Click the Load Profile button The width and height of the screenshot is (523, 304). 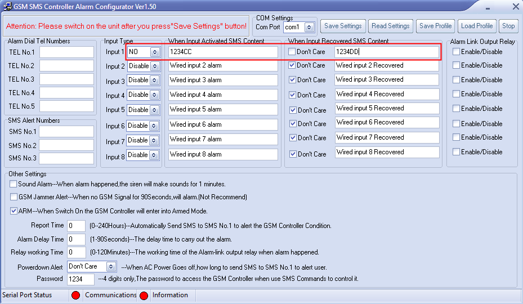(476, 26)
